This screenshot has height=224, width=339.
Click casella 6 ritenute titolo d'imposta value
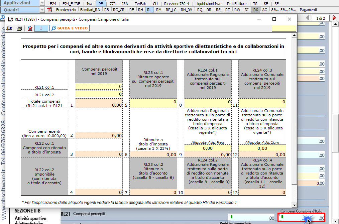point(153,154)
